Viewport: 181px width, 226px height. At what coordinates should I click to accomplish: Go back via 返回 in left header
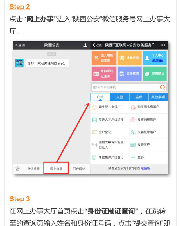coord(20,45)
